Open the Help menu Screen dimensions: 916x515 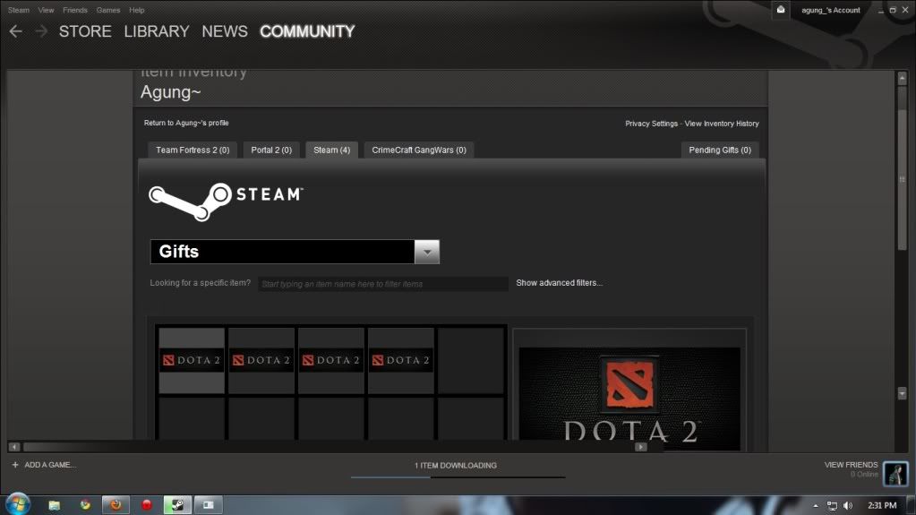(x=137, y=10)
